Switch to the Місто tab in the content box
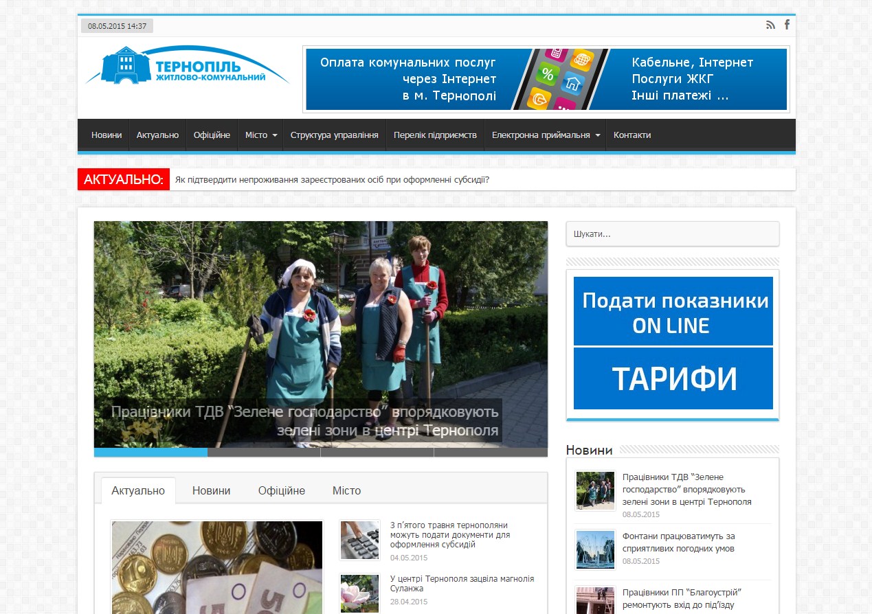This screenshot has height=614, width=872. click(346, 490)
